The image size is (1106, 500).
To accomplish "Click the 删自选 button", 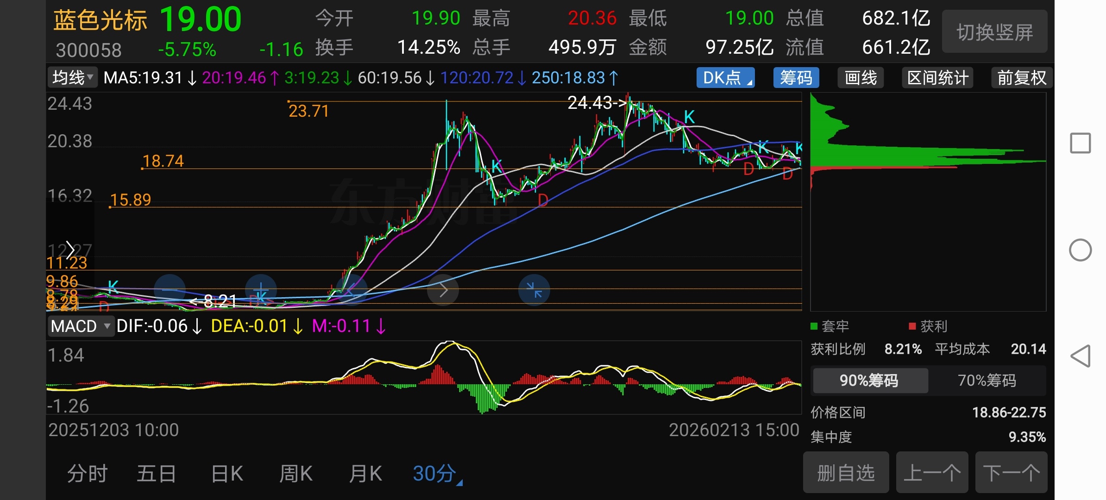I will pos(846,473).
